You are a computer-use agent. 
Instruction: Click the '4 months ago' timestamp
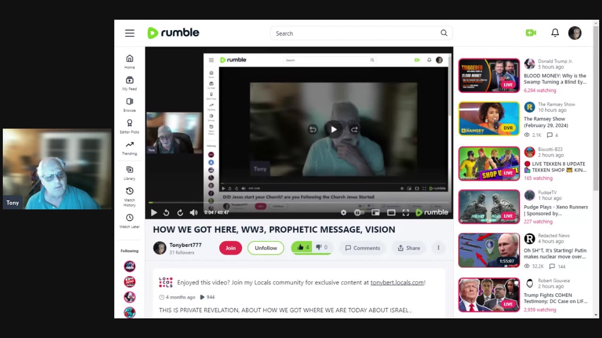click(180, 297)
